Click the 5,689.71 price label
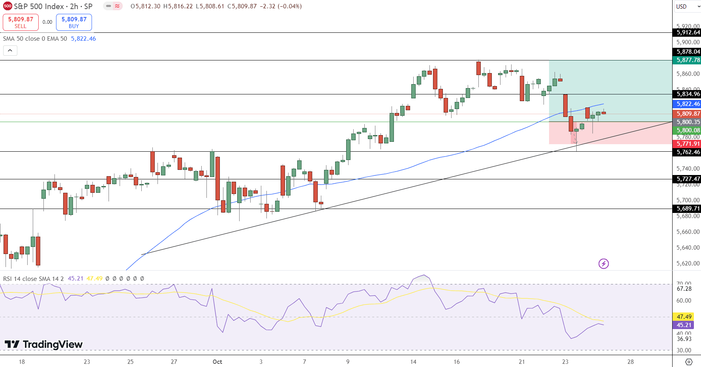The image size is (701, 367). point(687,209)
